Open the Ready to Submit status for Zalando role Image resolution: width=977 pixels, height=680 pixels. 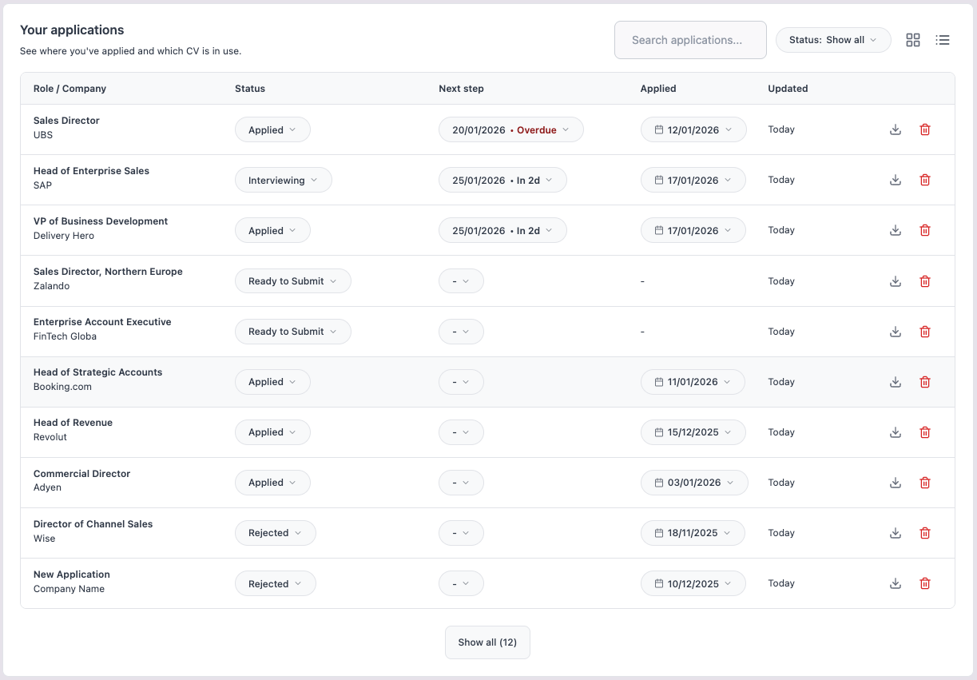(x=292, y=280)
